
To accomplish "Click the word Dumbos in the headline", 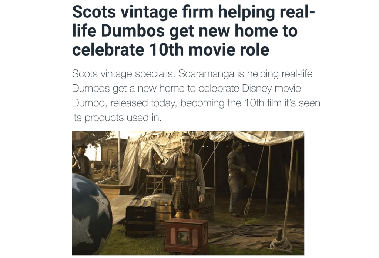I will click(133, 31).
